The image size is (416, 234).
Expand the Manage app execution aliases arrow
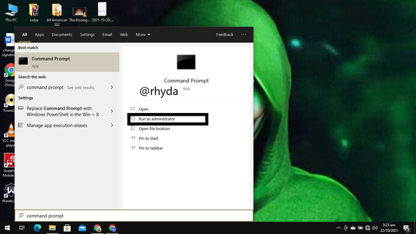[x=112, y=125]
